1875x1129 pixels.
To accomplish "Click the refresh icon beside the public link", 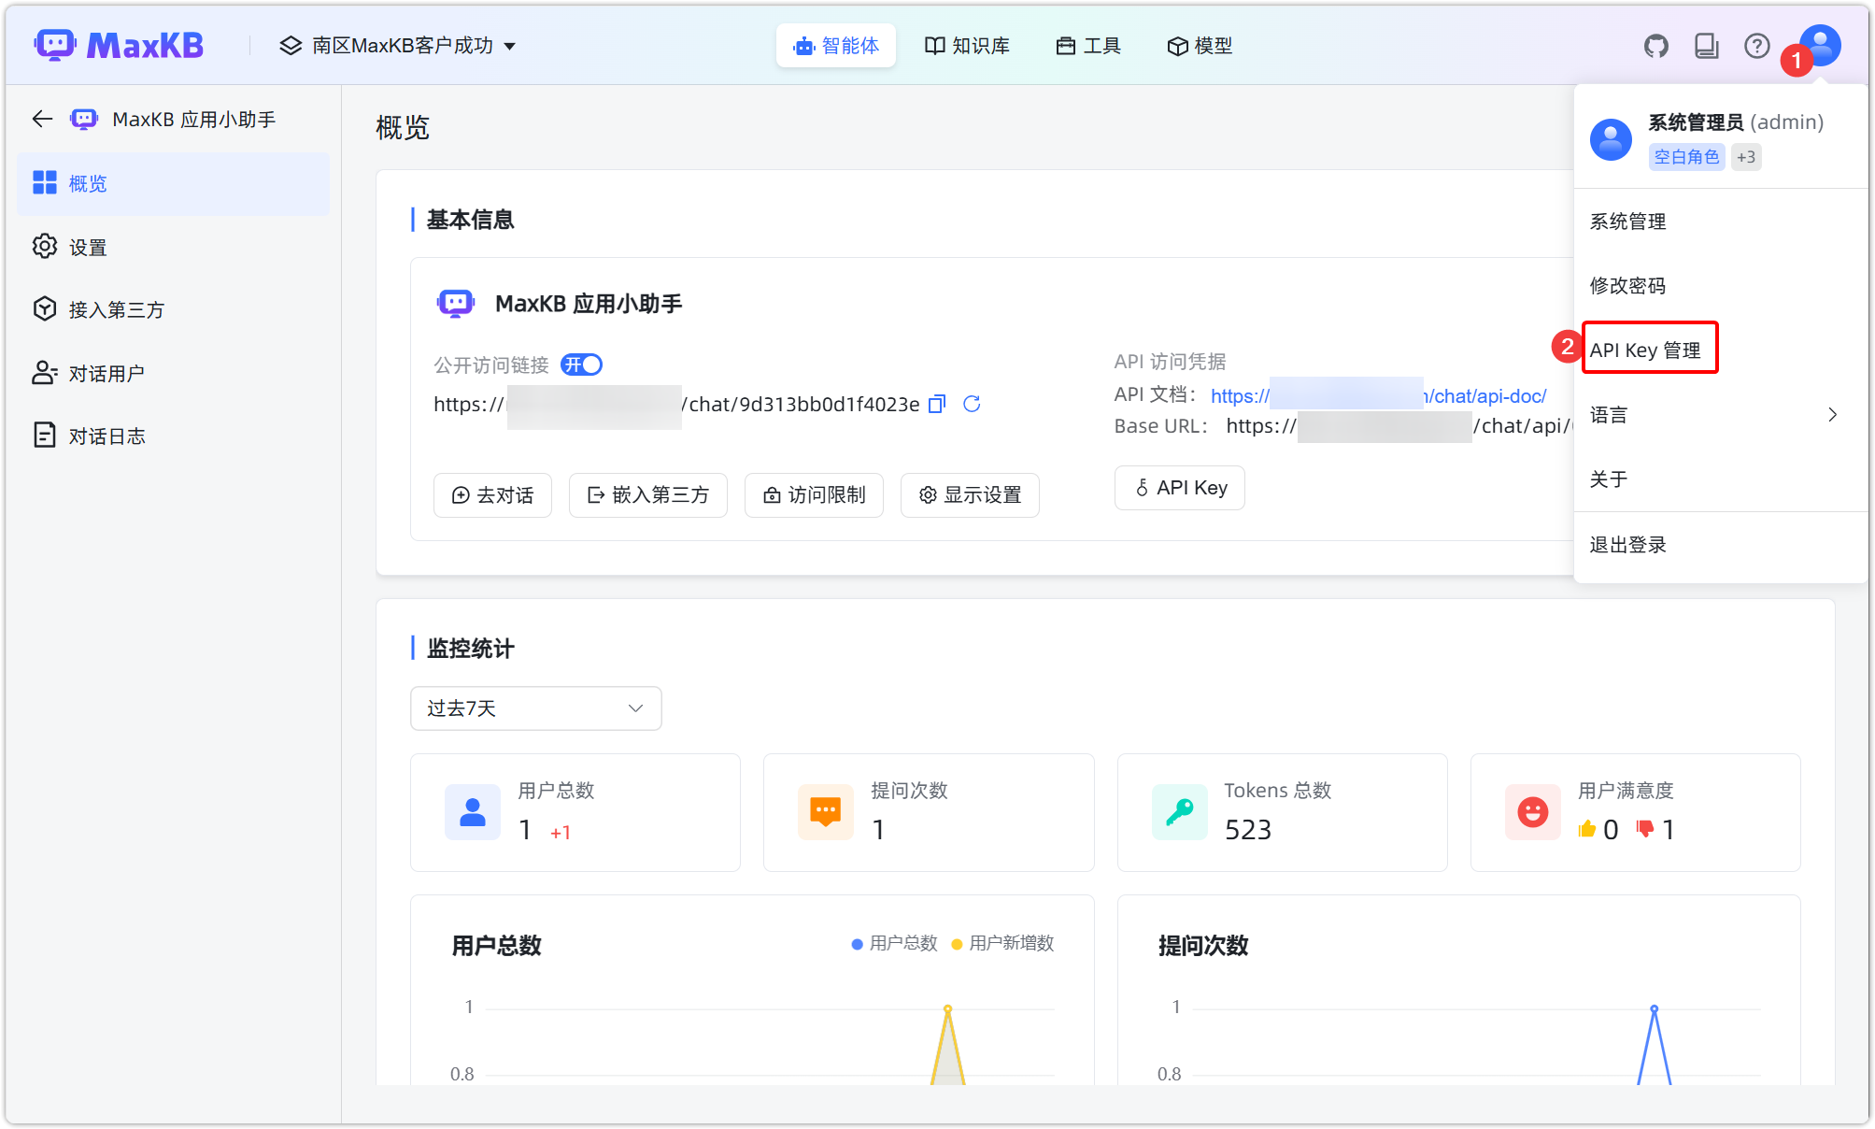I will point(972,404).
